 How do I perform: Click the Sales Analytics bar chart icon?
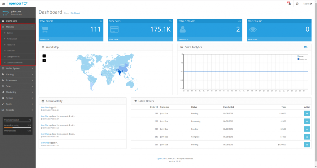coord(182,47)
